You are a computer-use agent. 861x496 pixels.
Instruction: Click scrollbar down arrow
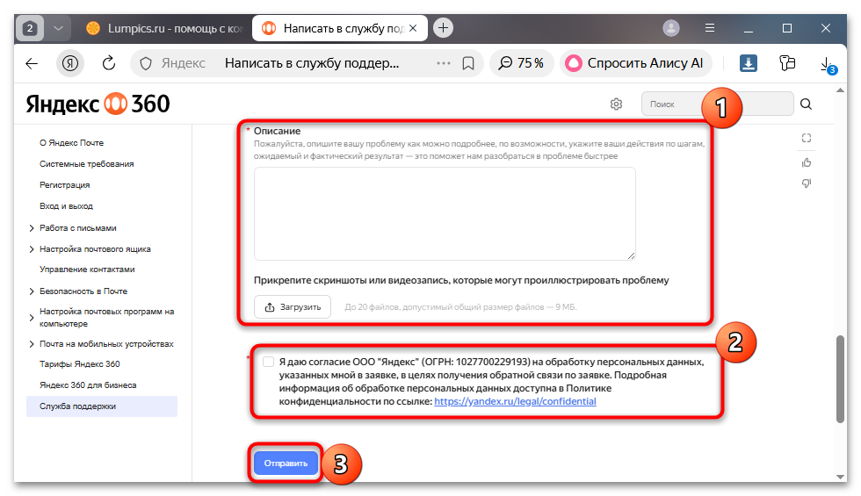tap(840, 477)
